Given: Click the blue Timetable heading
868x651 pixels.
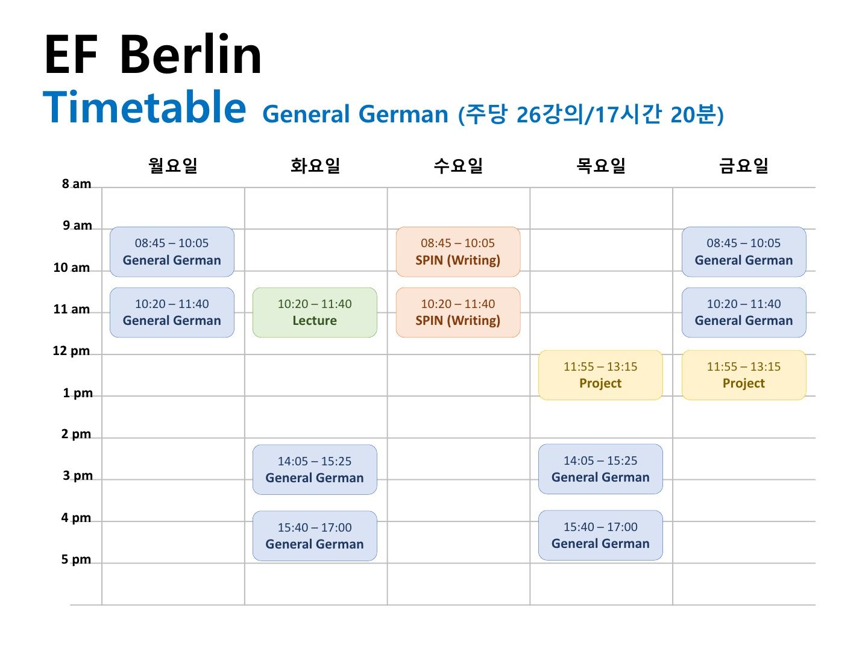Looking at the screenshot, I should [145, 107].
